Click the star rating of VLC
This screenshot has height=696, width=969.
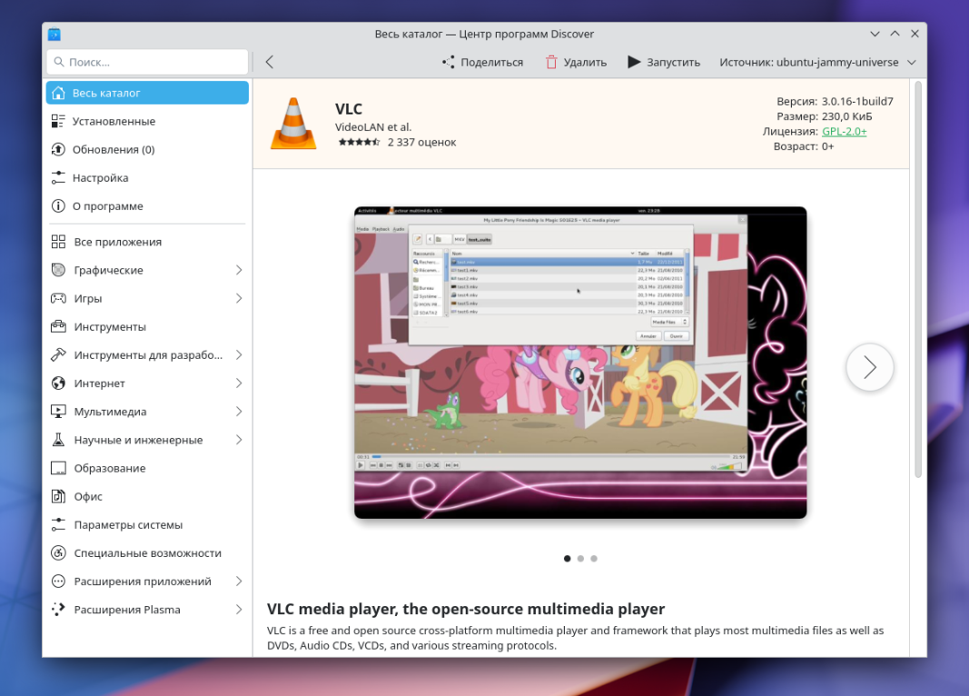(x=359, y=142)
